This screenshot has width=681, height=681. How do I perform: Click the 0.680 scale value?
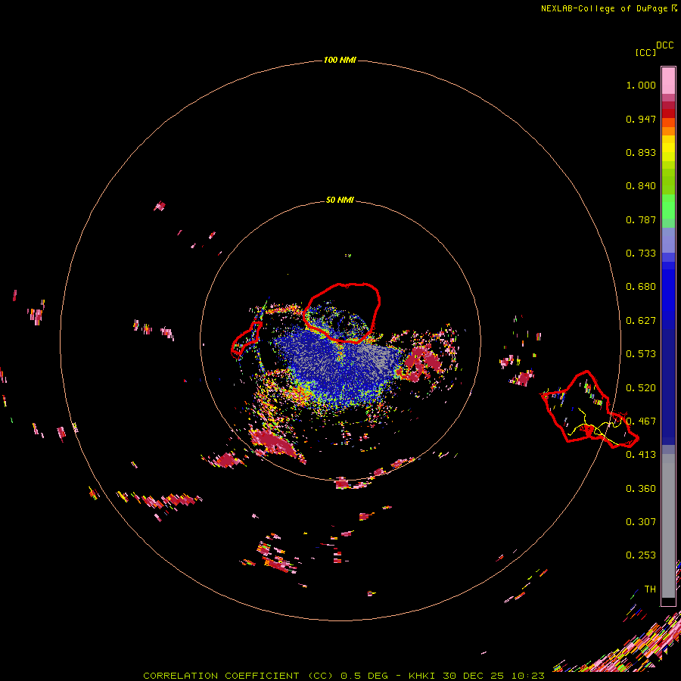[641, 287]
